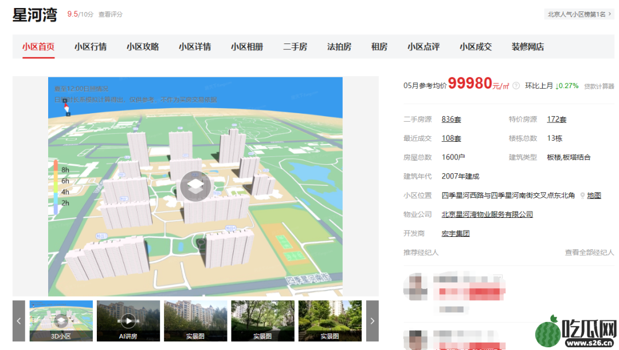The height and width of the screenshot is (350, 619).
Task: Open the 二手房 tab
Action: 295,47
